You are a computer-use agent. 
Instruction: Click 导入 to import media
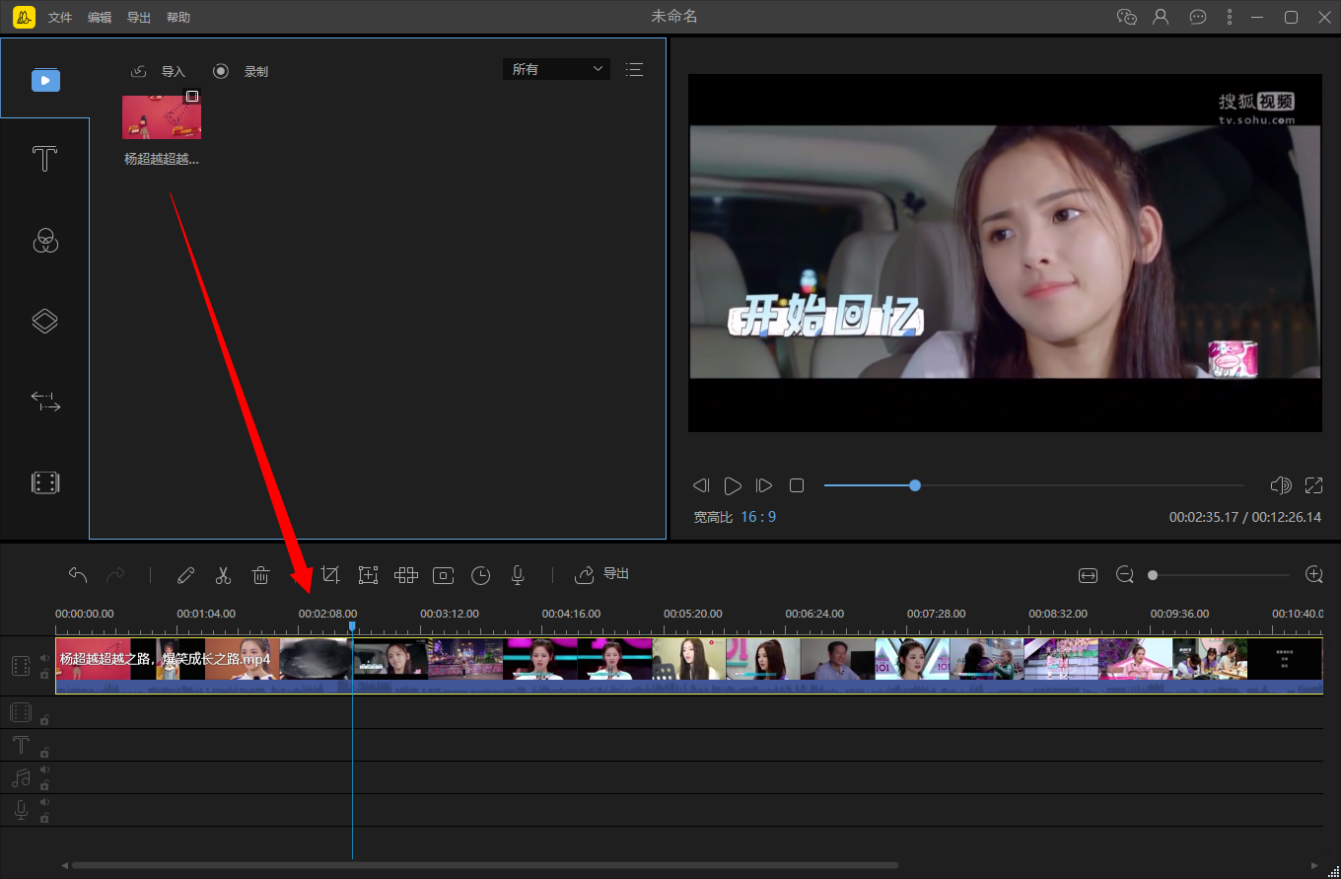point(158,71)
